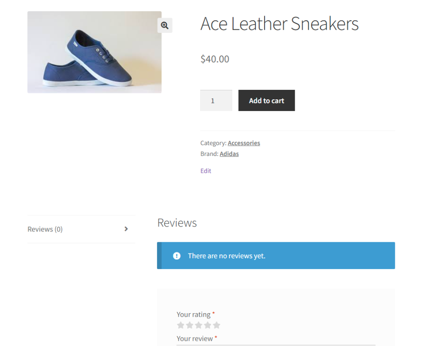Expand Reviews using the chevron arrow
Viewport: 442px width, 346px height.
point(126,229)
